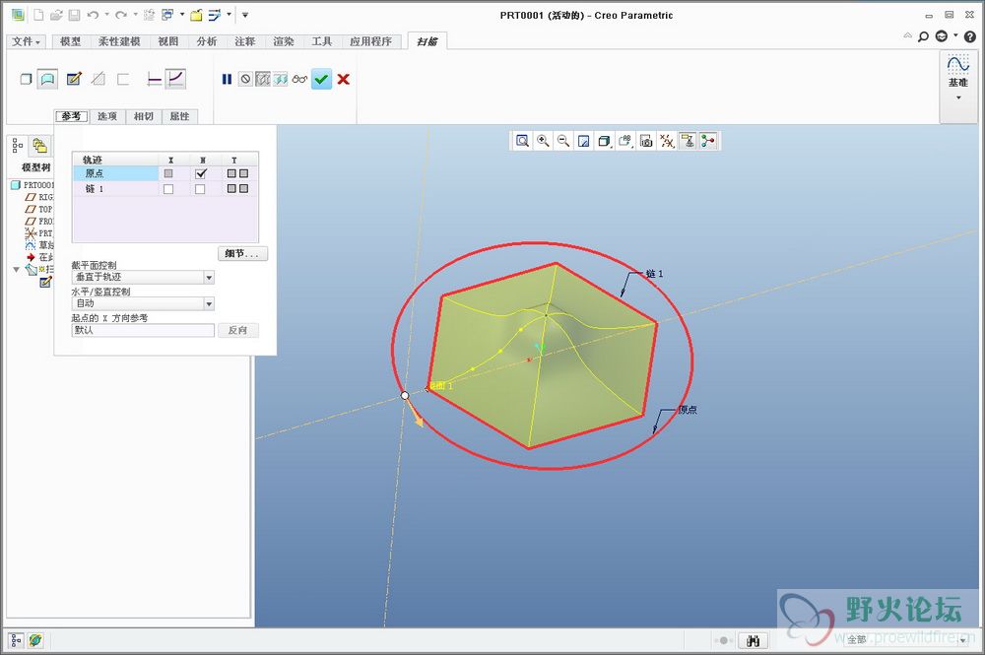The height and width of the screenshot is (655, 985).
Task: Collapse the sweep feature tree node
Action: (17, 270)
